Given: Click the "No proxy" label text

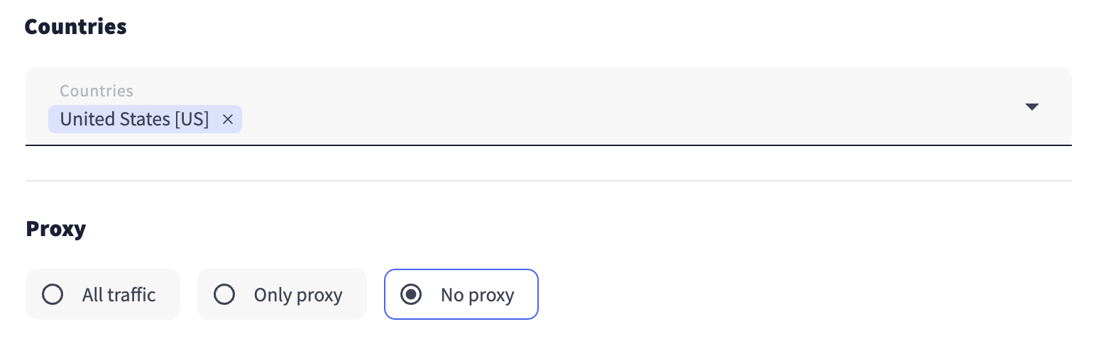Looking at the screenshot, I should (477, 295).
